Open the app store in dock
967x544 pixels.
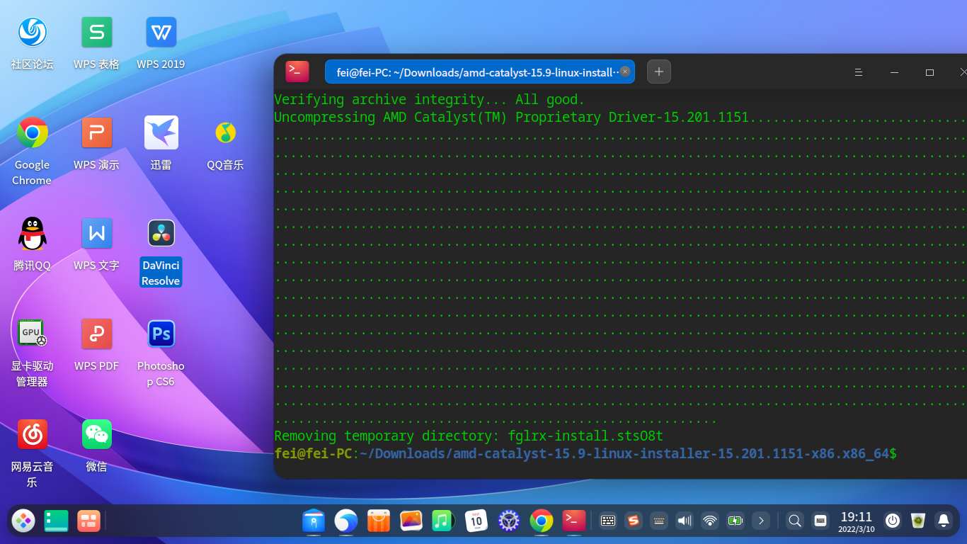click(379, 521)
